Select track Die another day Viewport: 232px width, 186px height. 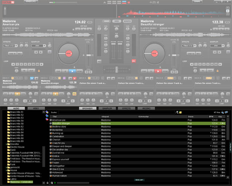point(137,150)
